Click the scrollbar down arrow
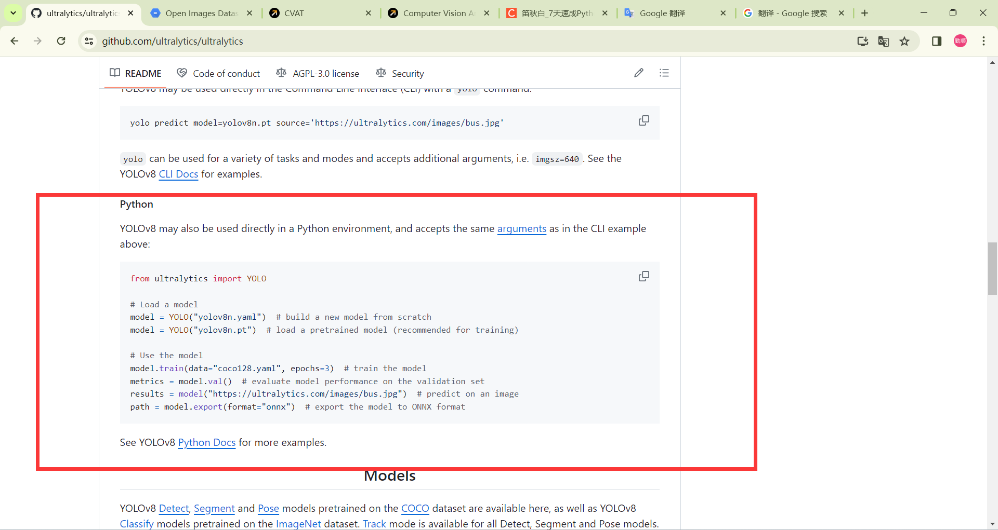998x530 pixels. pos(992,524)
